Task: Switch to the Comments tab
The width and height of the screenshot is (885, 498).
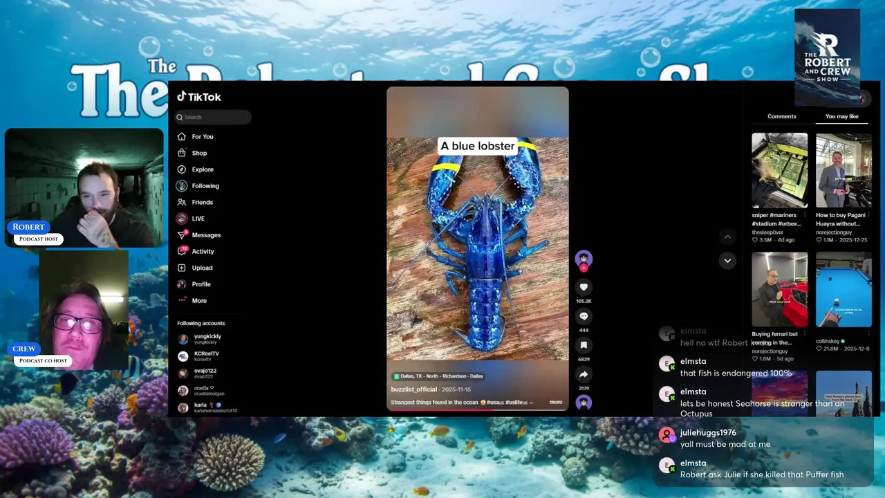Action: pos(782,116)
